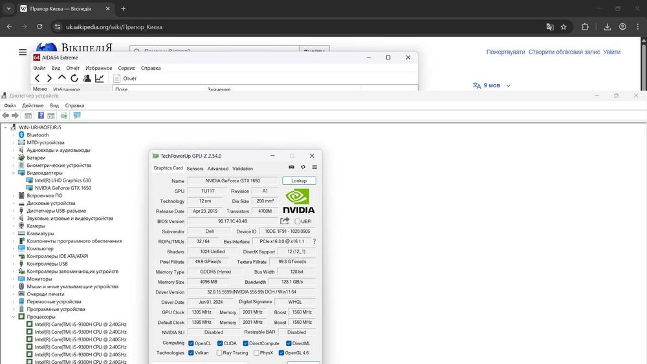This screenshot has height=364, width=647.
Task: Click Device Manager back arrow toolbar icon
Action: pos(5,116)
